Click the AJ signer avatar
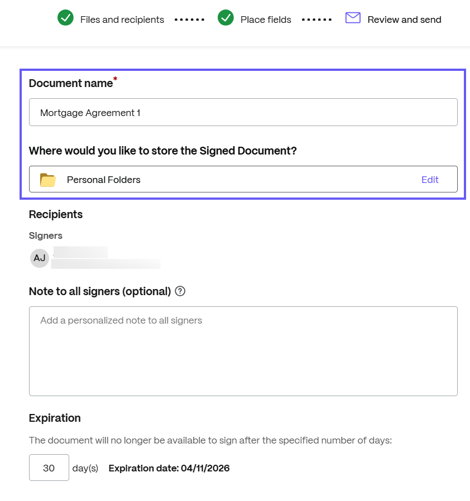 pyautogui.click(x=39, y=258)
